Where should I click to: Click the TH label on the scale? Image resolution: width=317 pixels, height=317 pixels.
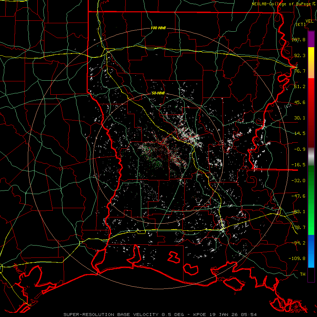(x=303, y=274)
